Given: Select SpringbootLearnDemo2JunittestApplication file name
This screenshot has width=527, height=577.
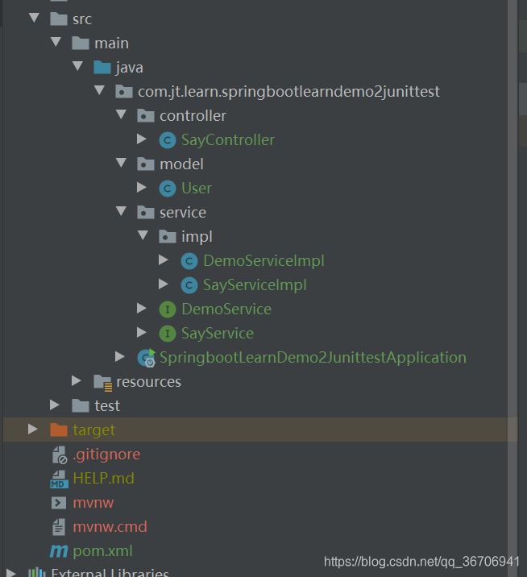Looking at the screenshot, I should 313,358.
